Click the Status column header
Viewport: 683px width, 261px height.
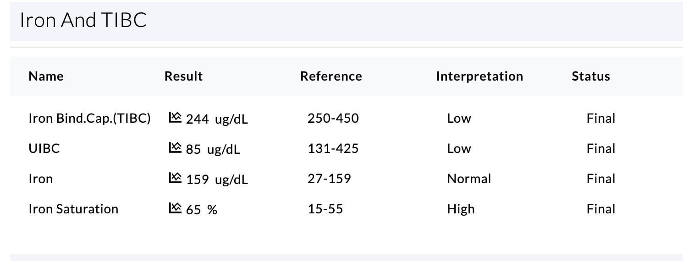tap(590, 76)
